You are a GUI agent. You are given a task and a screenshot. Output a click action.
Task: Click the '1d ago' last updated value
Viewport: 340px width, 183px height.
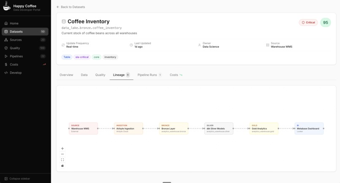pyautogui.click(x=138, y=47)
